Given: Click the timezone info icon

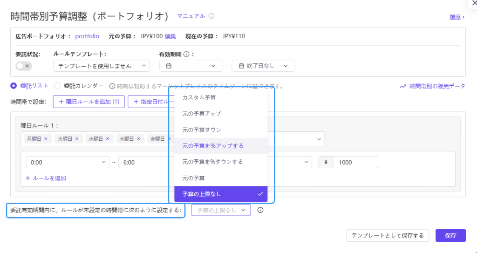Looking at the screenshot, I should click(112, 87).
